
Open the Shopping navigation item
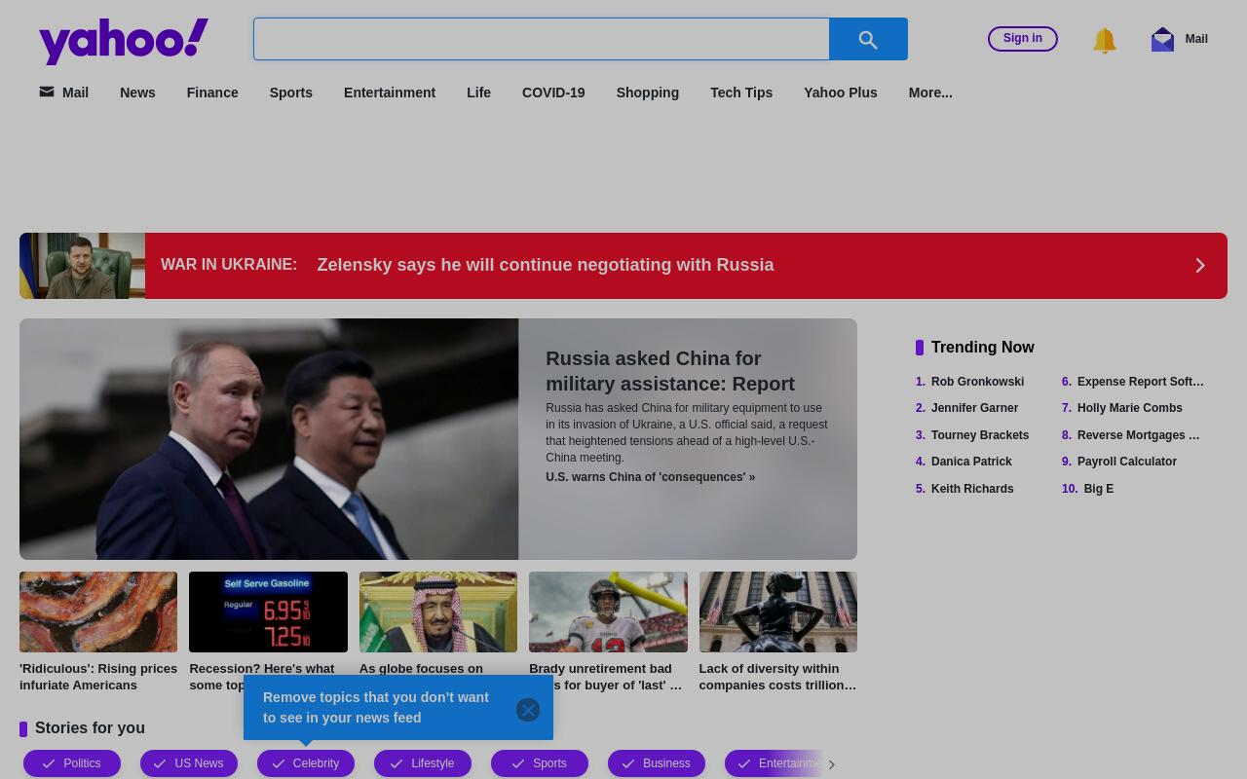point(648,93)
